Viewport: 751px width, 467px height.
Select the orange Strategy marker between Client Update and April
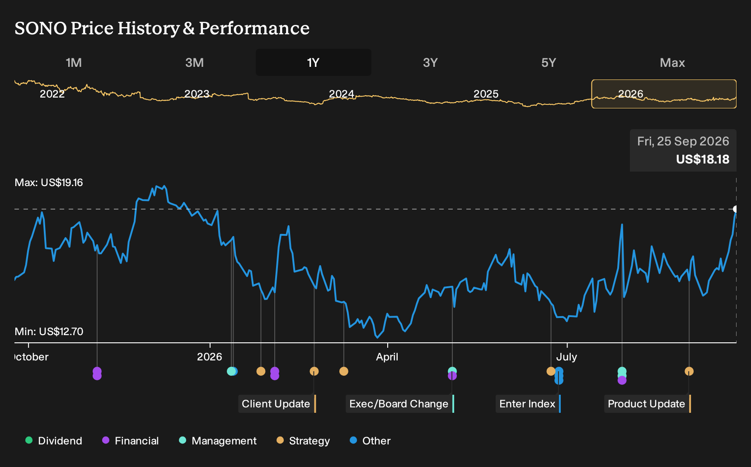pyautogui.click(x=344, y=371)
